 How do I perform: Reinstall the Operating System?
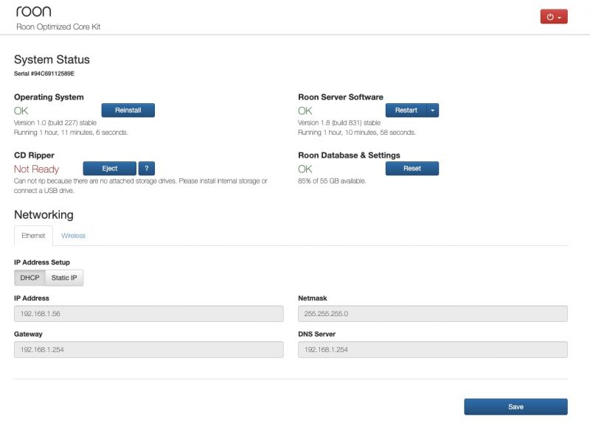click(x=128, y=110)
